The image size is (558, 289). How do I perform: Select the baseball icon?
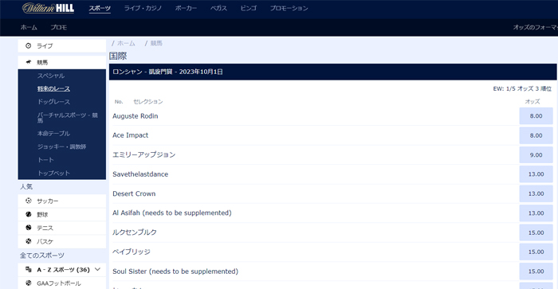(29, 214)
